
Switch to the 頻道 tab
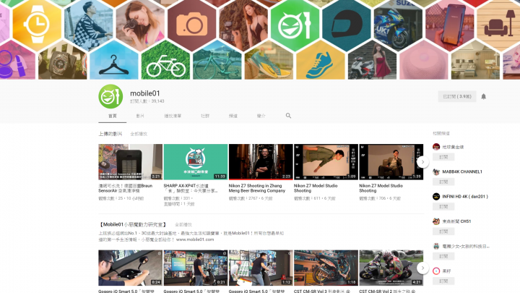[233, 116]
